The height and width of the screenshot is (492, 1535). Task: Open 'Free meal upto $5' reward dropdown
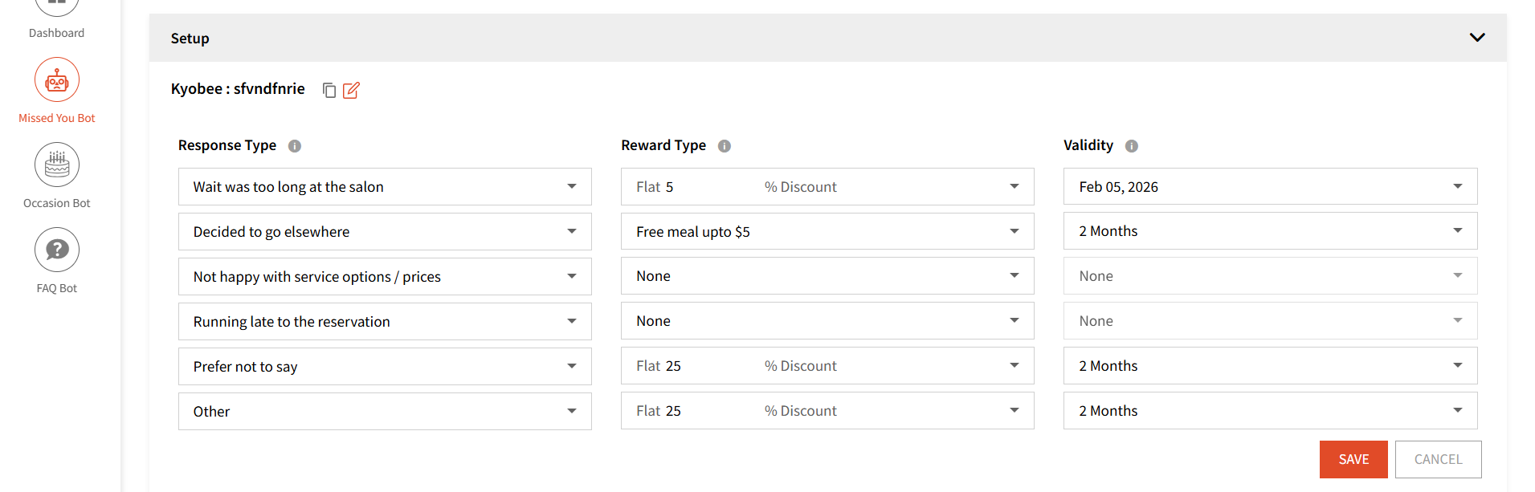click(x=827, y=231)
